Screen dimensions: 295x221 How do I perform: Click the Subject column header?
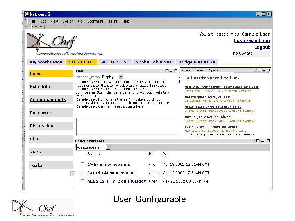click(95, 154)
